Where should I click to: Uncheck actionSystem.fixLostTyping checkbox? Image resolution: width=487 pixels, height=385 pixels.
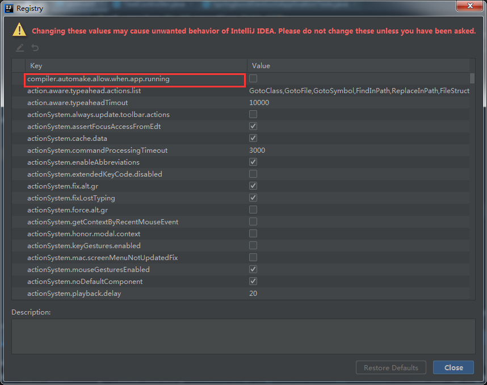(253, 198)
